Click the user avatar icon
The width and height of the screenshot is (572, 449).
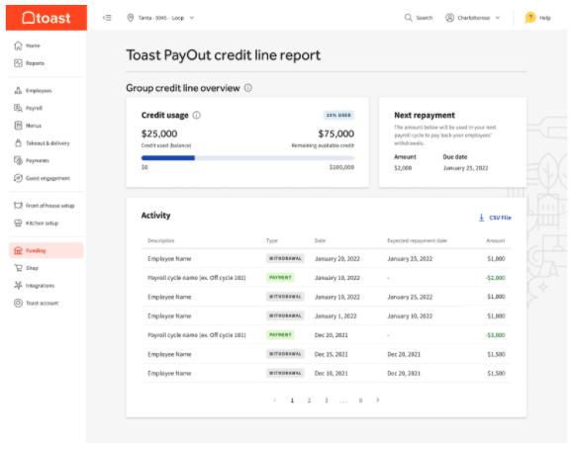pyautogui.click(x=450, y=18)
